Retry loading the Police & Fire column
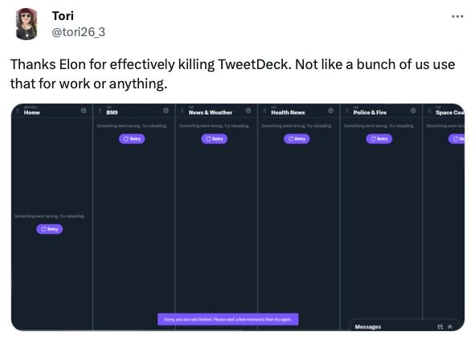This screenshot has width=475, height=339. click(x=379, y=139)
